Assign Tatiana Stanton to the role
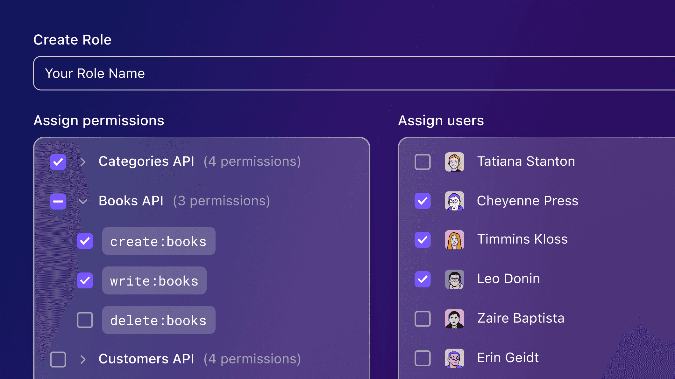 pyautogui.click(x=423, y=162)
